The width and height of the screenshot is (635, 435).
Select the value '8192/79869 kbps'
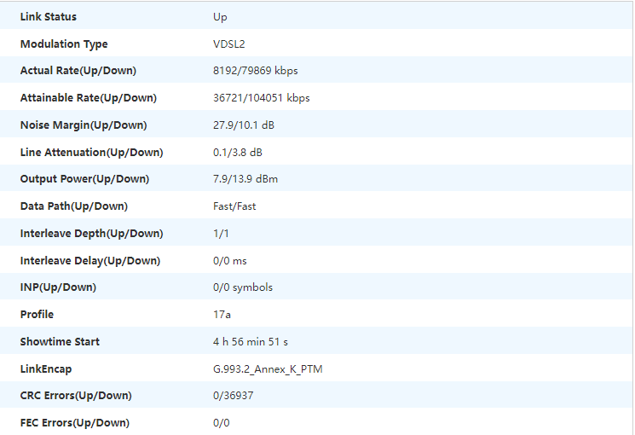(x=255, y=71)
